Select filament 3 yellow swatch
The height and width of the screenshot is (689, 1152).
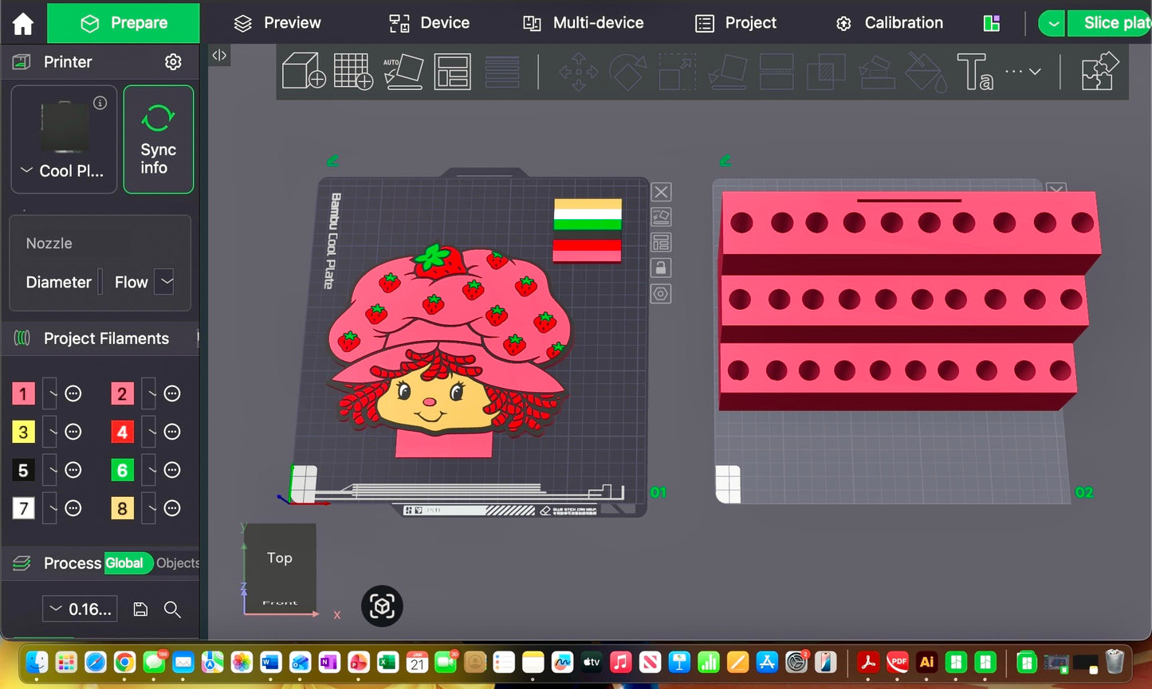pos(23,432)
